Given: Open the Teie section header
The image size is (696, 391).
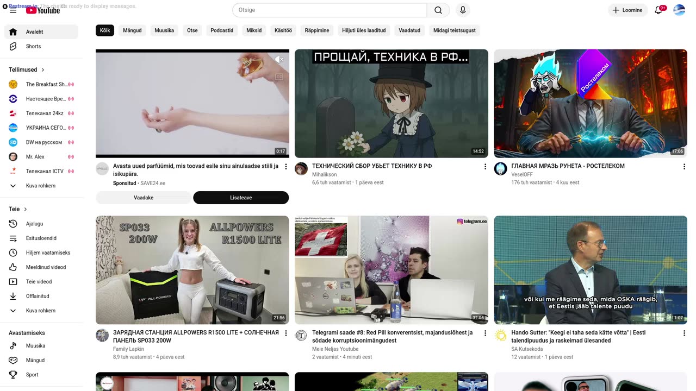Looking at the screenshot, I should (18, 209).
